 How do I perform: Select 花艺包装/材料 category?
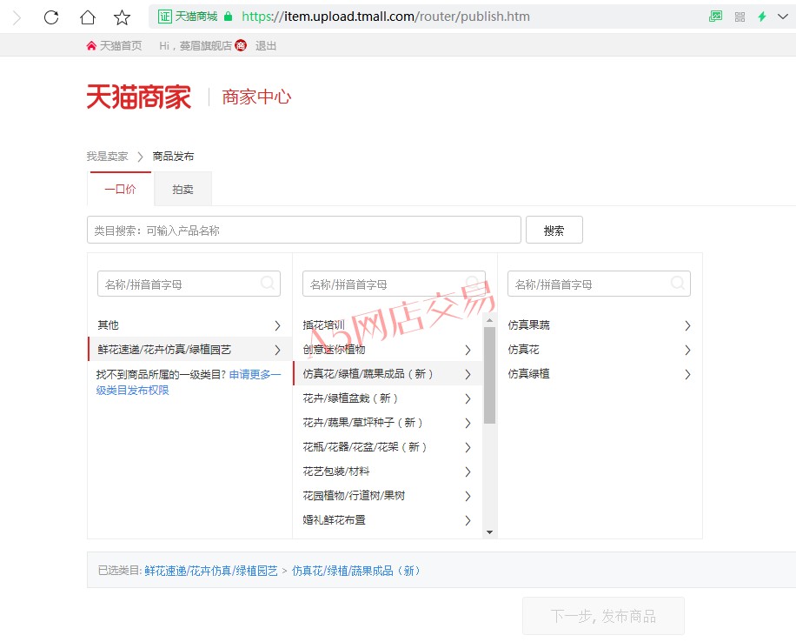point(387,471)
